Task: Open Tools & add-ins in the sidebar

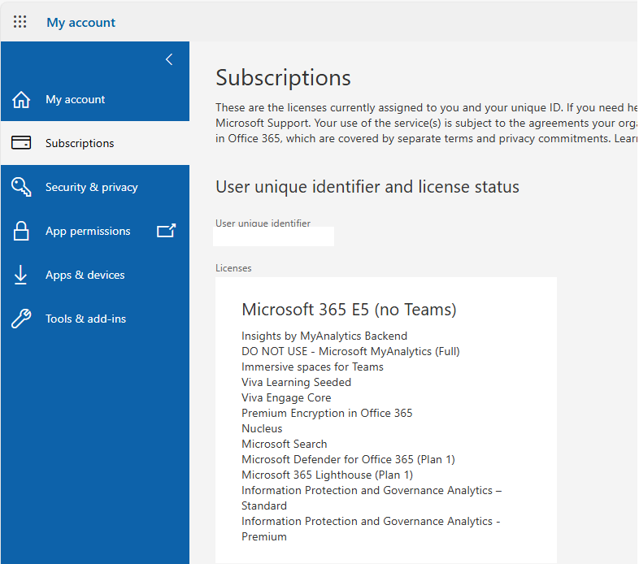Action: click(95, 319)
